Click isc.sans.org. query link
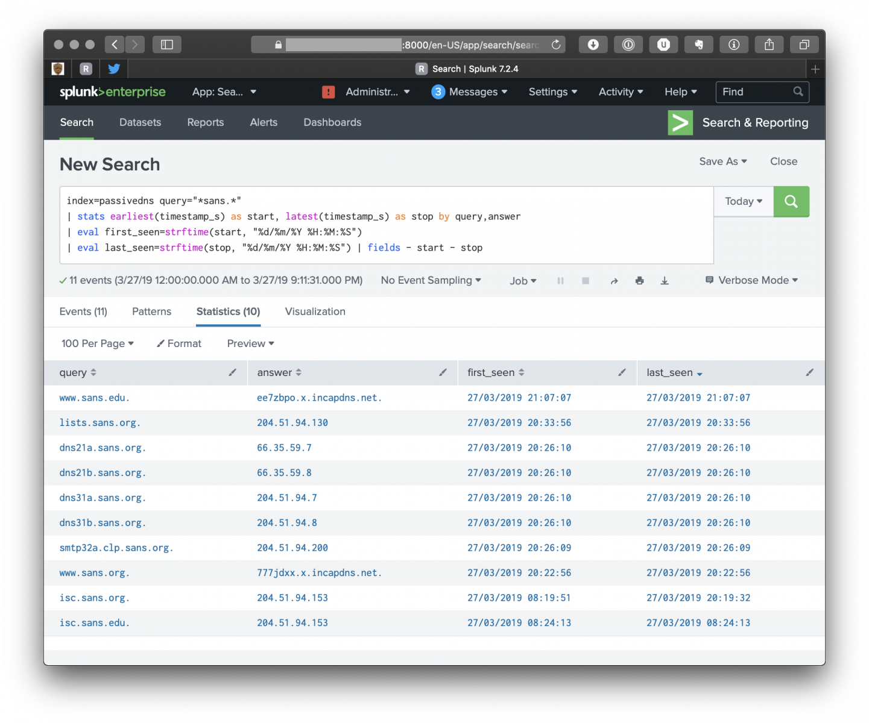This screenshot has height=723, width=869. (94, 598)
